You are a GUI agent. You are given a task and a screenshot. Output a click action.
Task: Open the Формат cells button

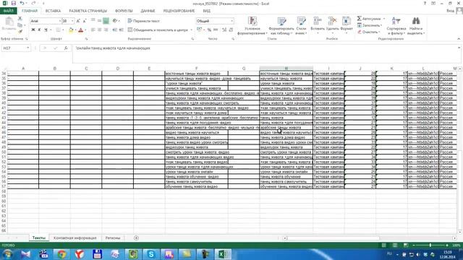(347, 25)
